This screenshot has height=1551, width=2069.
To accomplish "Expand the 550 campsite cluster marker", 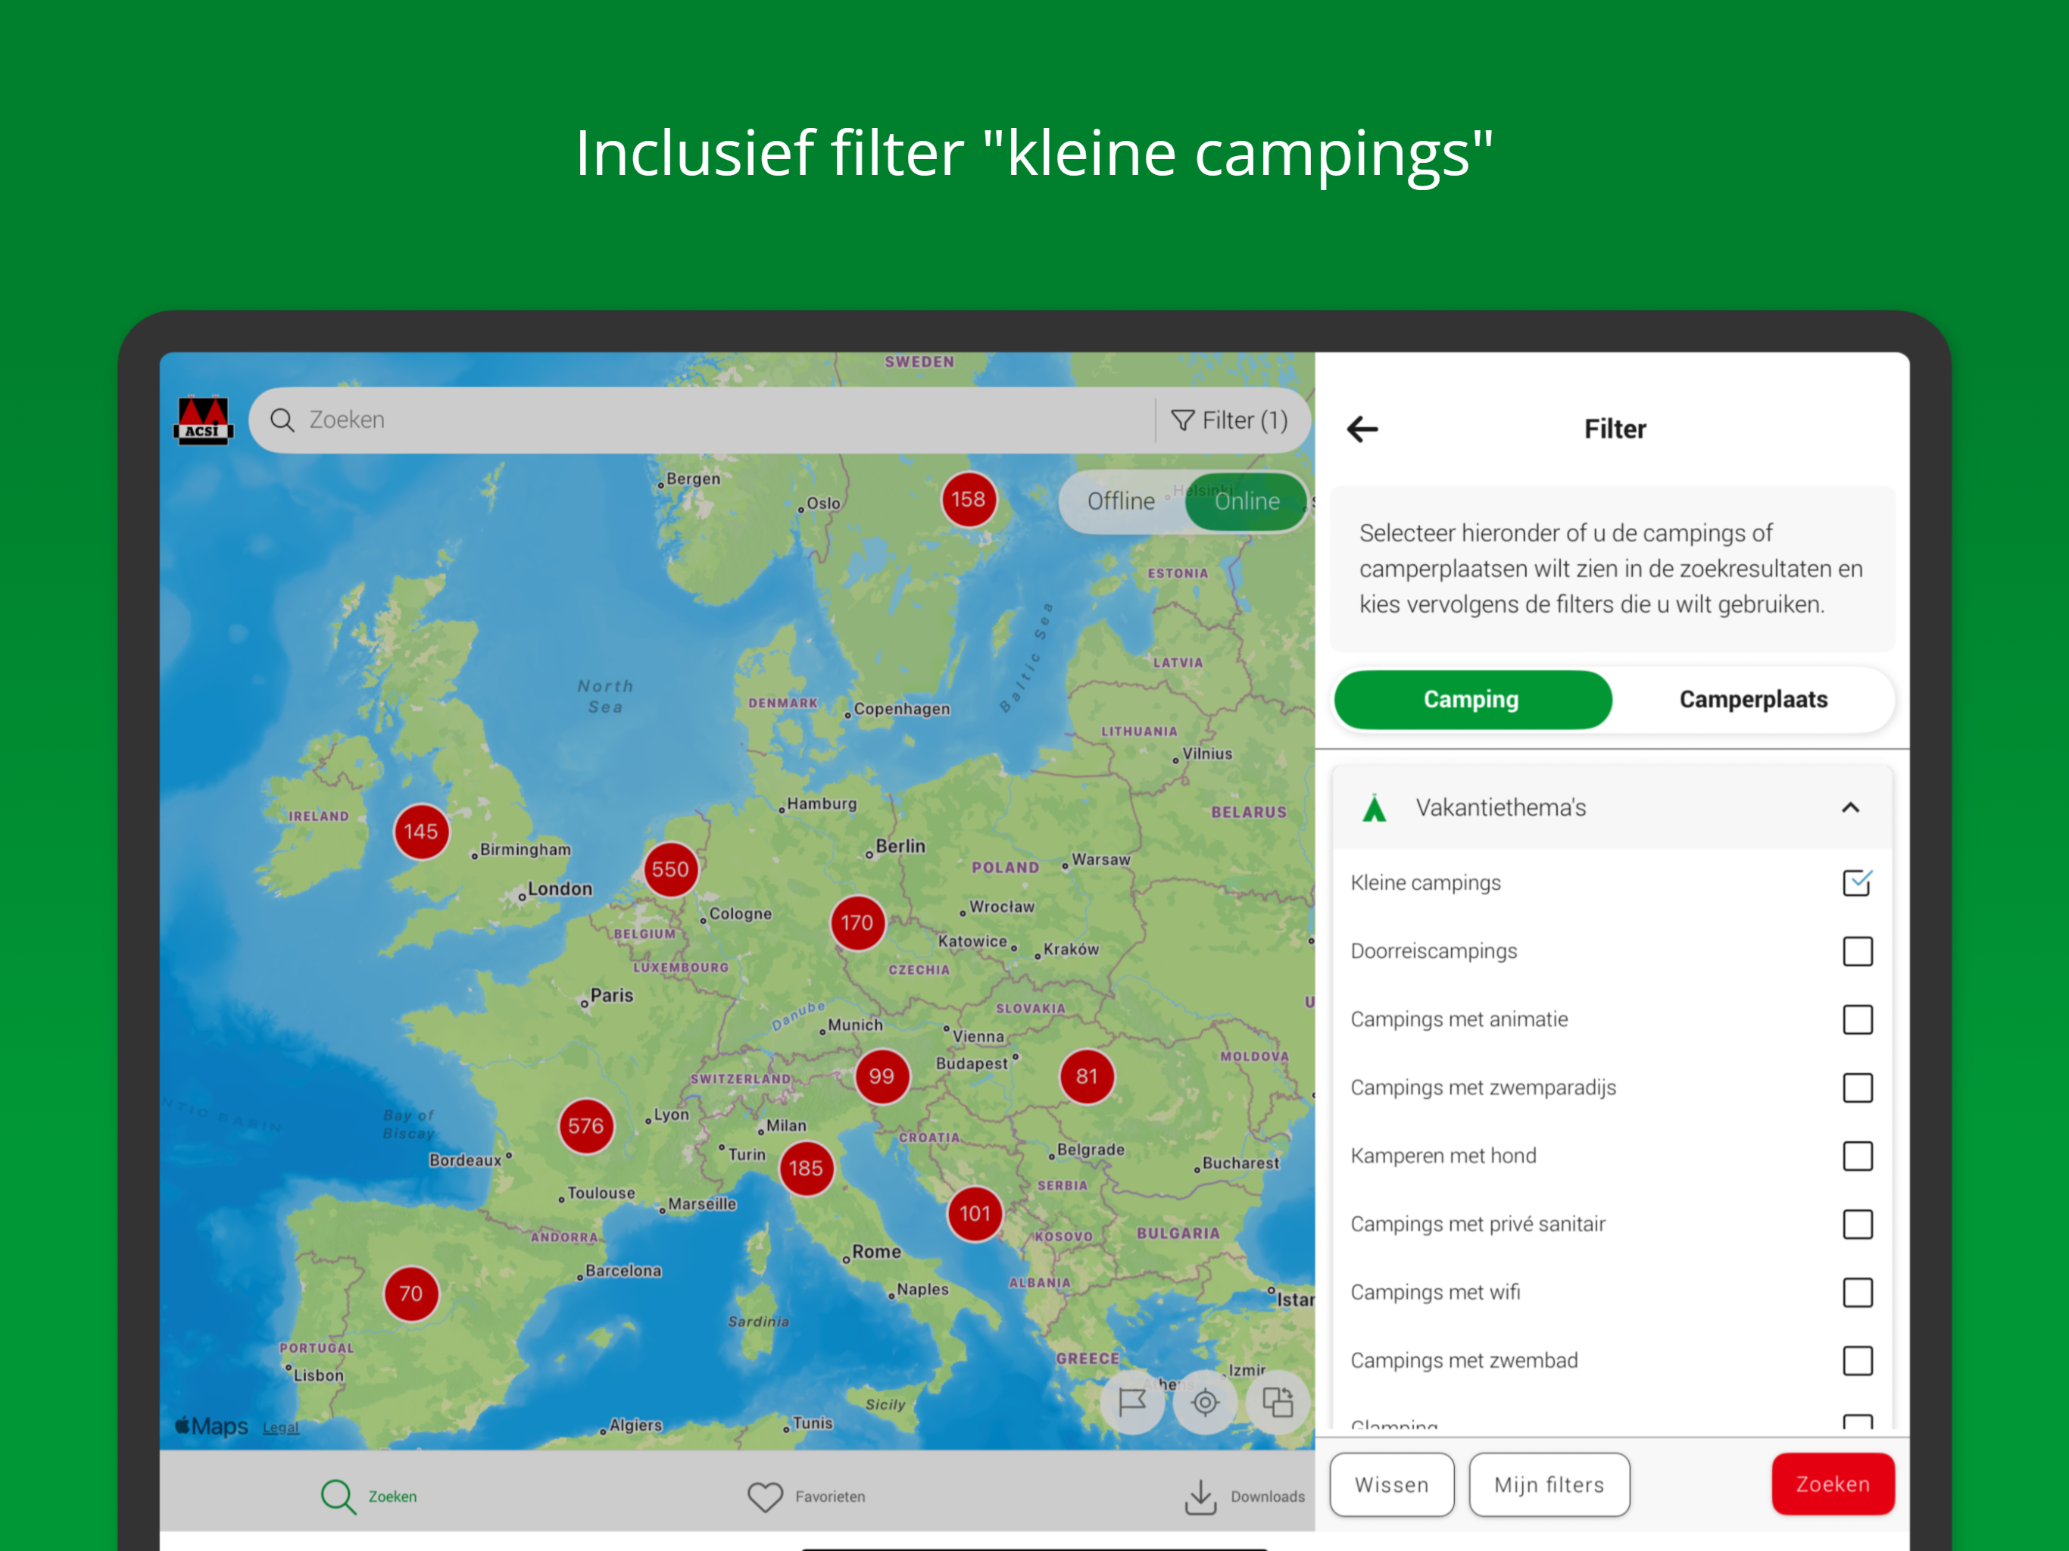I will point(669,869).
